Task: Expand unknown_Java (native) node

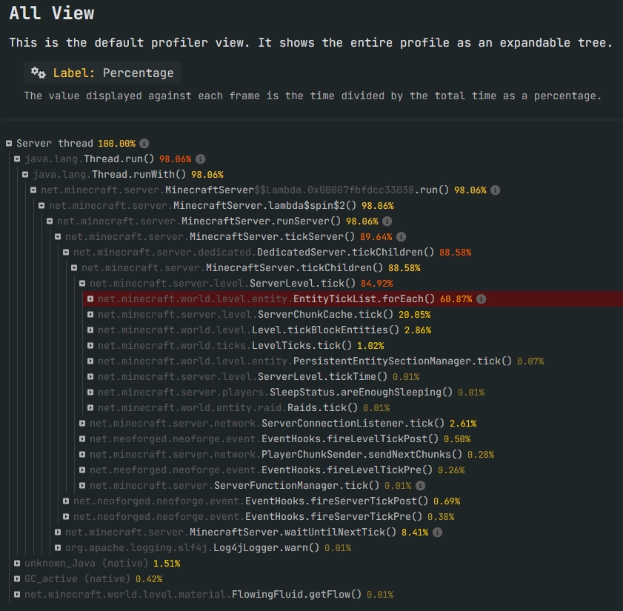Action: click(x=17, y=564)
